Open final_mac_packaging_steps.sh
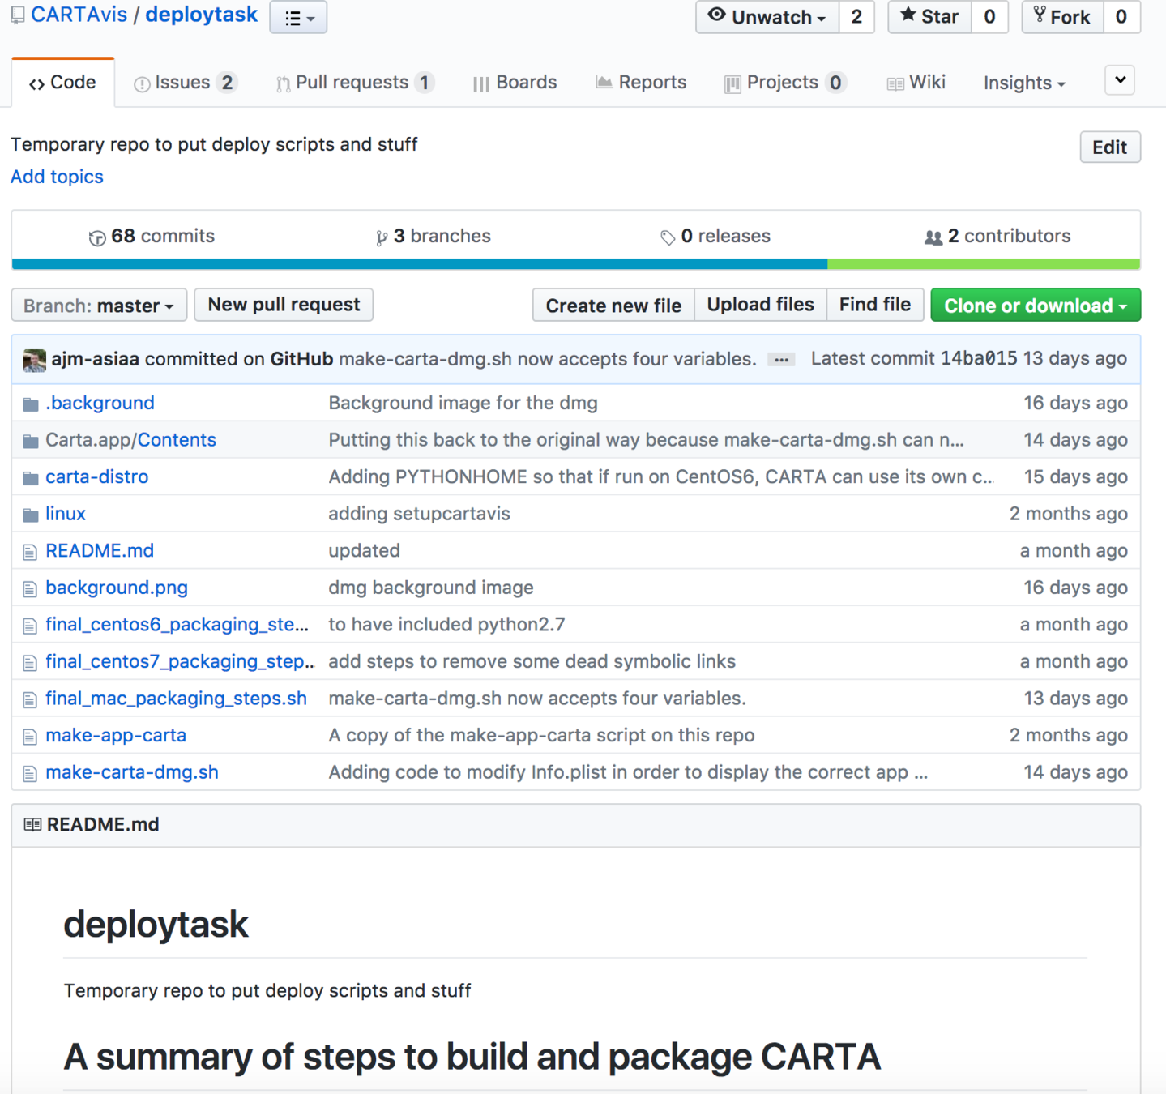Screen dimensions: 1166x1094 click(x=176, y=699)
